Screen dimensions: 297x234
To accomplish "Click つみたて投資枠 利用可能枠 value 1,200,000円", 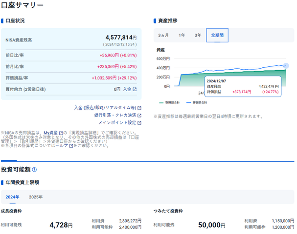I will click(x=283, y=227).
